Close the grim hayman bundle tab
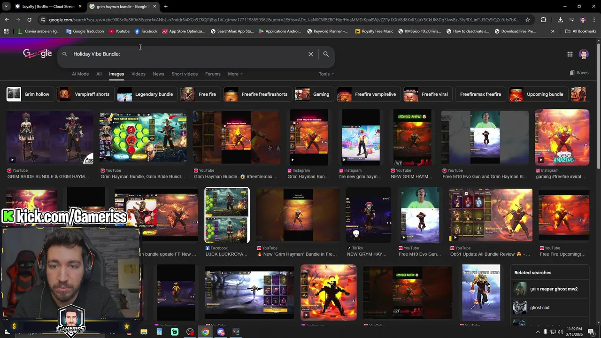Image resolution: width=601 pixels, height=338 pixels. tap(154, 7)
